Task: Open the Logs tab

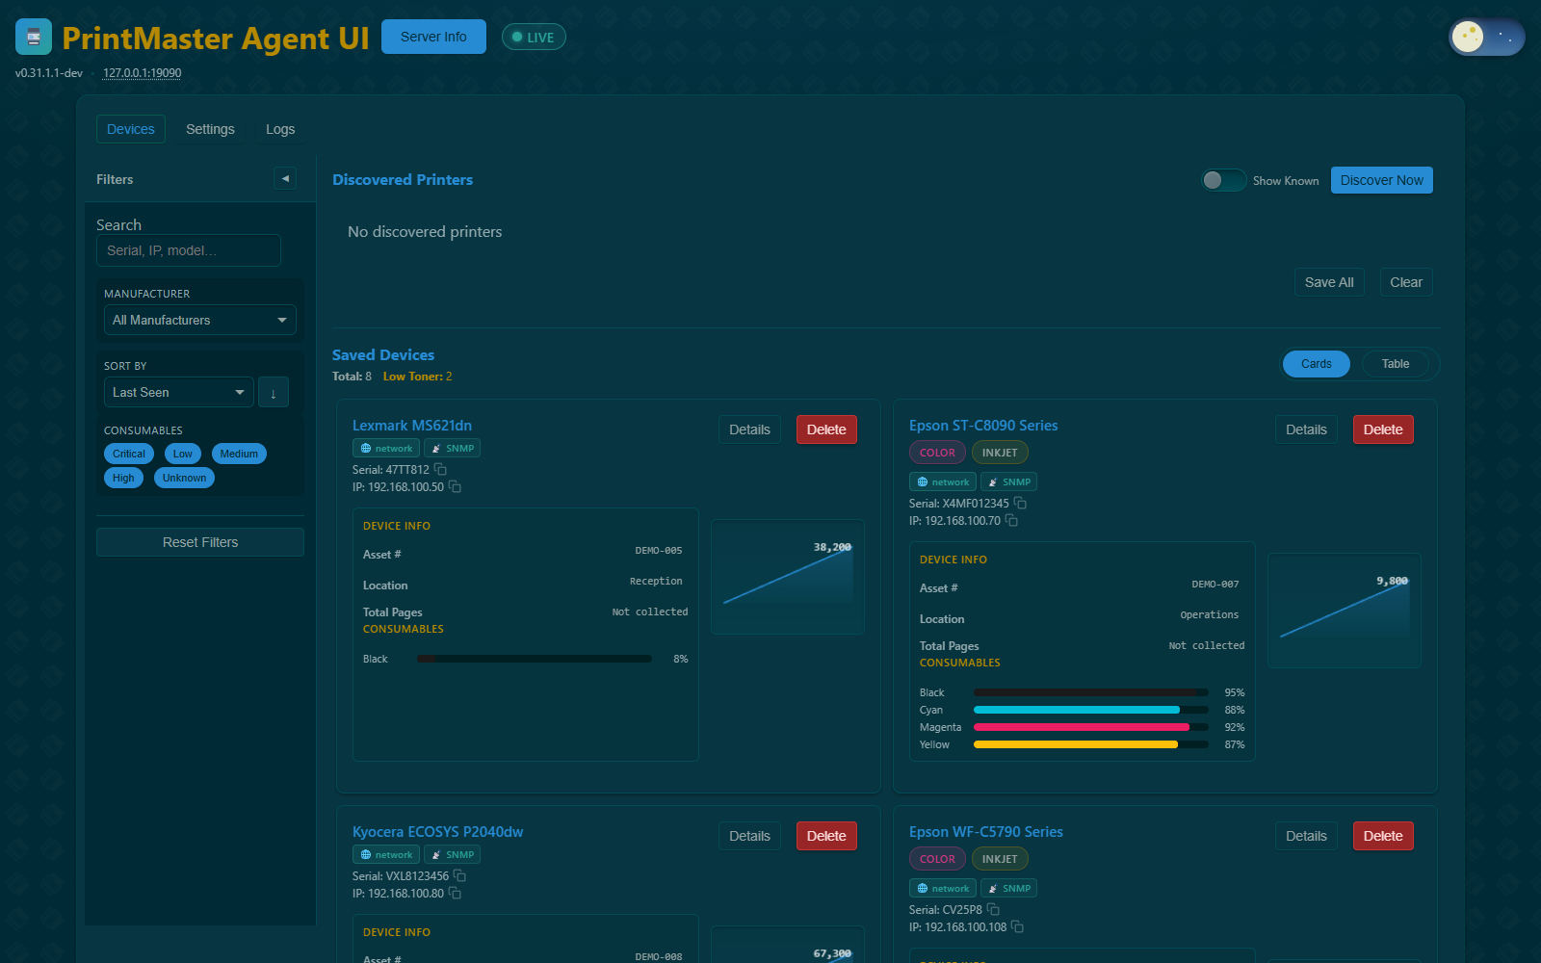Action: (x=280, y=129)
